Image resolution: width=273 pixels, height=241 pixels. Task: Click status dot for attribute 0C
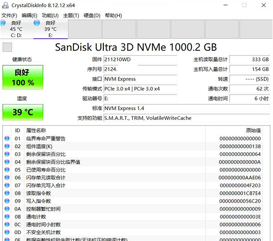tap(7, 224)
